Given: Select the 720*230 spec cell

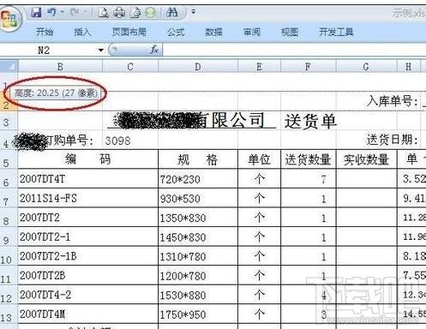Looking at the screenshot, I should 198,179.
